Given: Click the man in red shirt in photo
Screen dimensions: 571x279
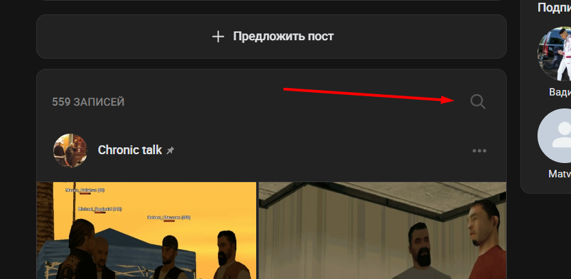Looking at the screenshot, I should point(487,239).
